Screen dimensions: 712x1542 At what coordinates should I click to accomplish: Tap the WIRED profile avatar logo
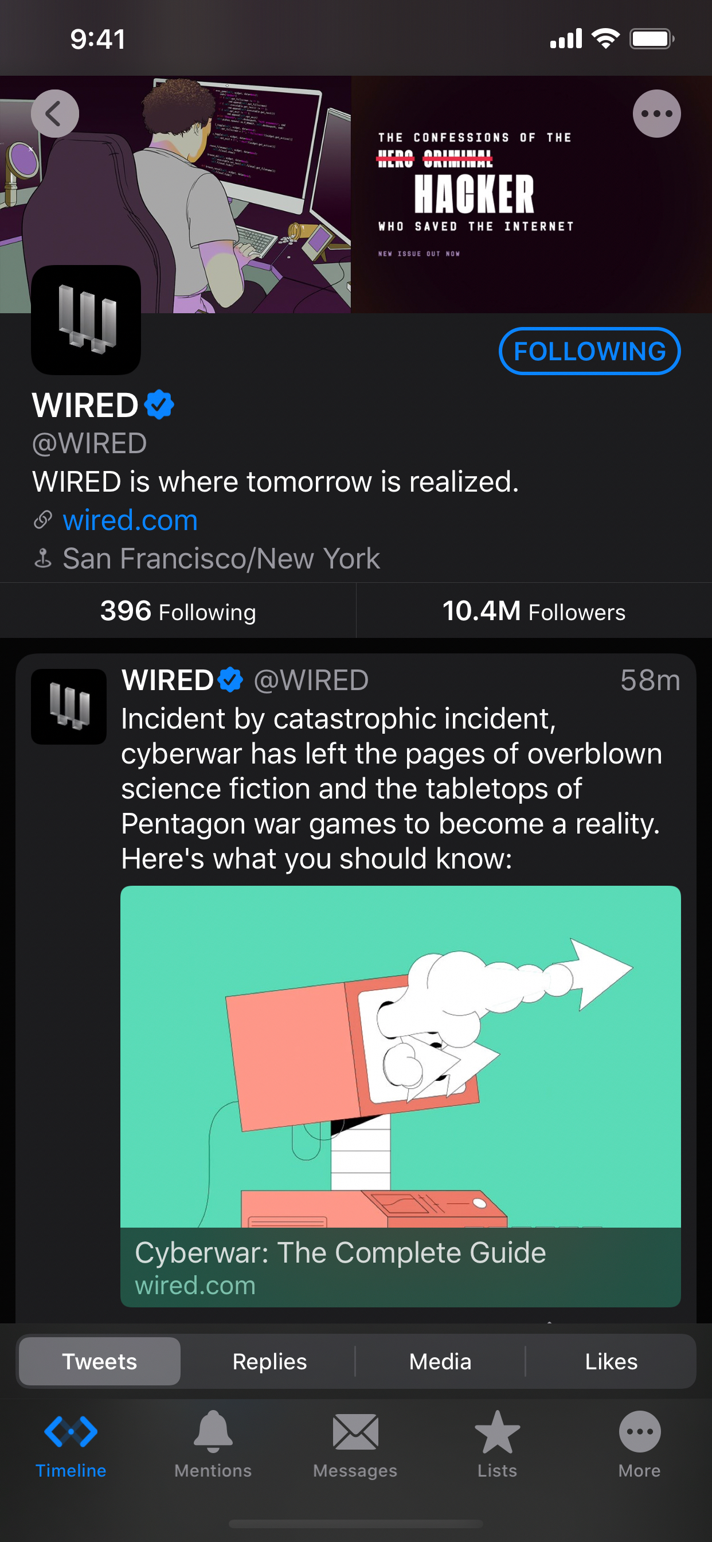(86, 320)
